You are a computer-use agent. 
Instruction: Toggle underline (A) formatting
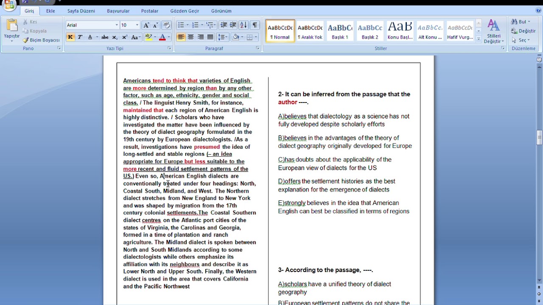(90, 37)
